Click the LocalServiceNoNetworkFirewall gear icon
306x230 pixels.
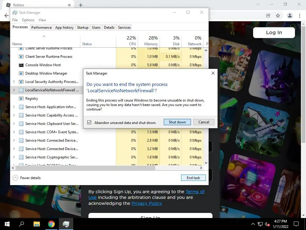point(21,90)
